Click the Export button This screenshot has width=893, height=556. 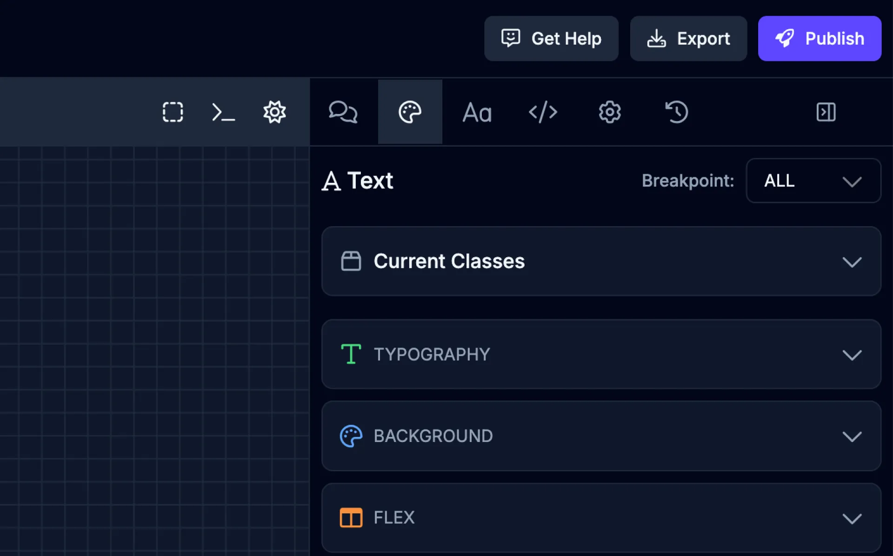(688, 39)
